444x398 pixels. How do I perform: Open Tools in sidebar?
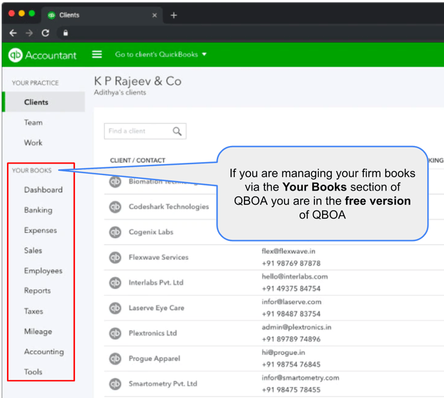[33, 372]
